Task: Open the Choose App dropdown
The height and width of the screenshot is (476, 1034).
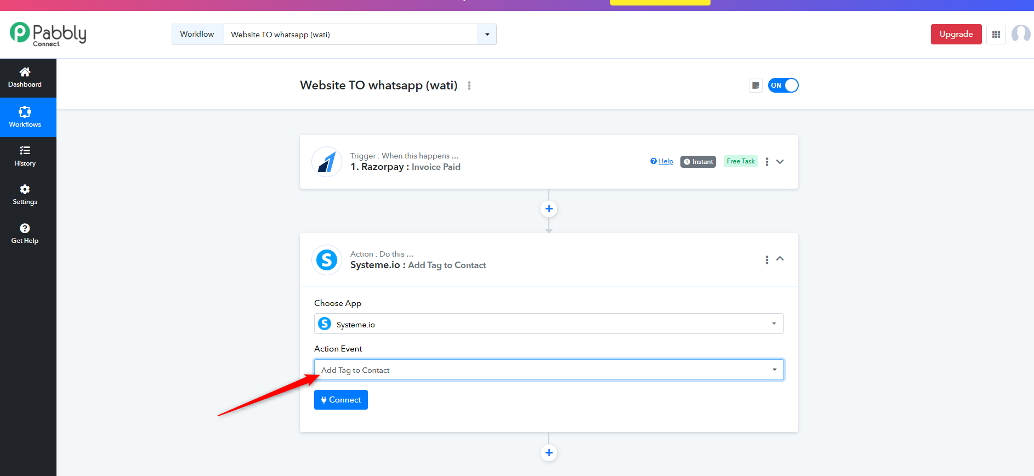Action: coord(549,324)
